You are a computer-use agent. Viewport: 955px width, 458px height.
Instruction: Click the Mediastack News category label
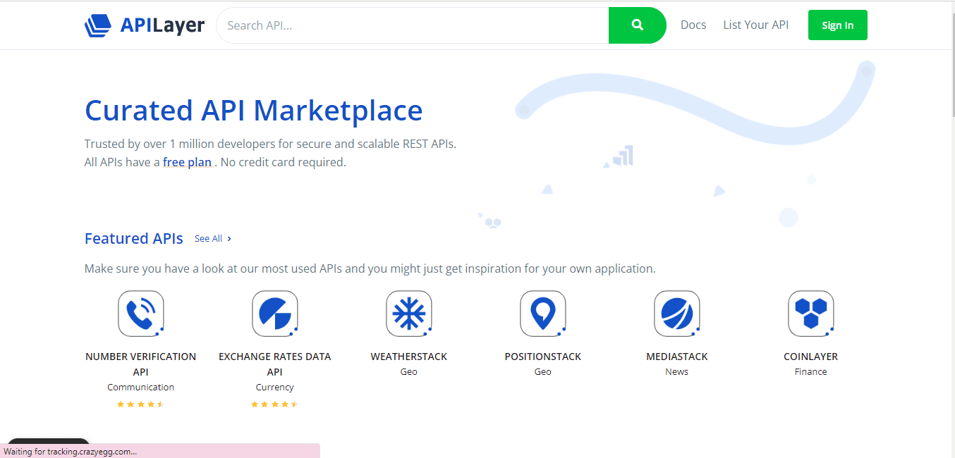pyautogui.click(x=676, y=371)
